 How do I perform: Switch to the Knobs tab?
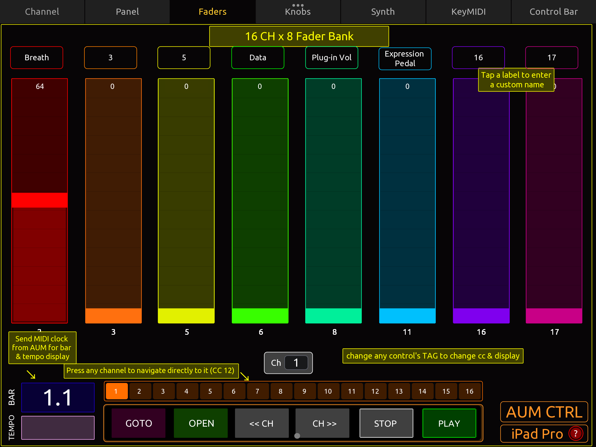298,12
